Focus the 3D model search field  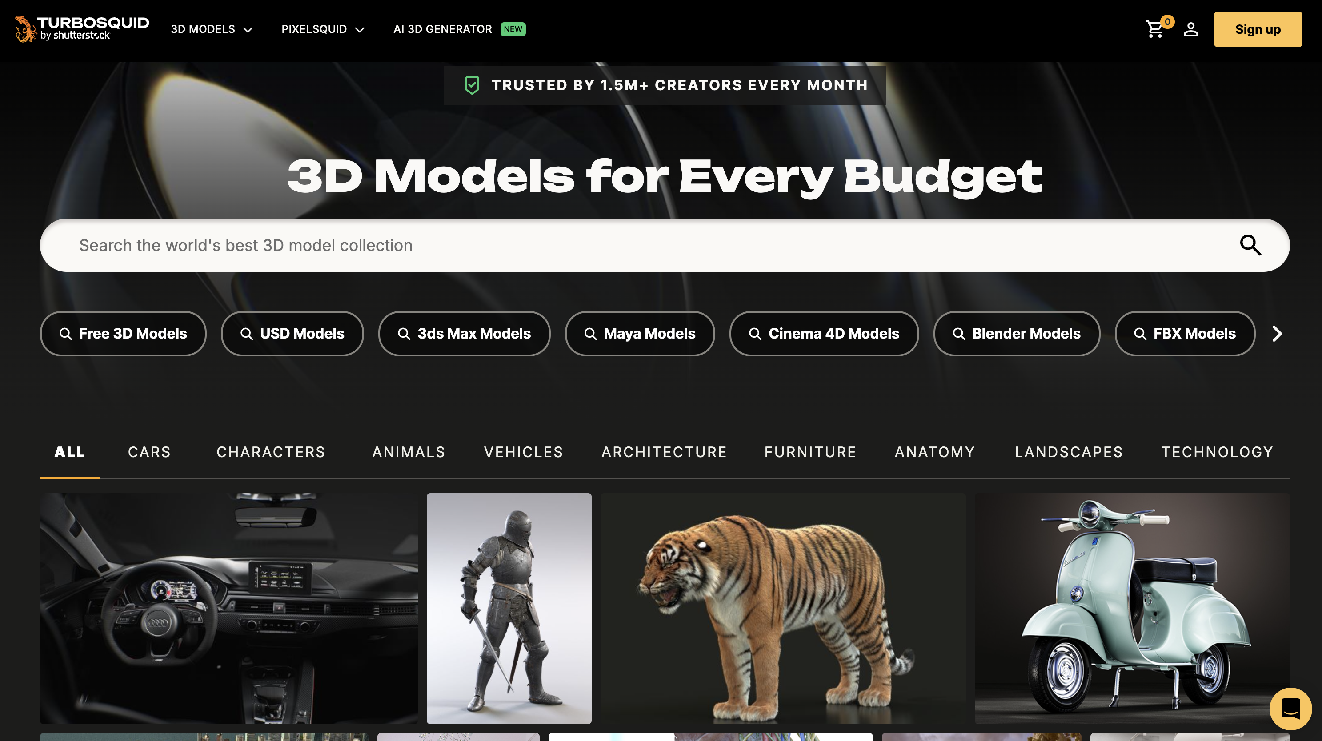(616, 245)
